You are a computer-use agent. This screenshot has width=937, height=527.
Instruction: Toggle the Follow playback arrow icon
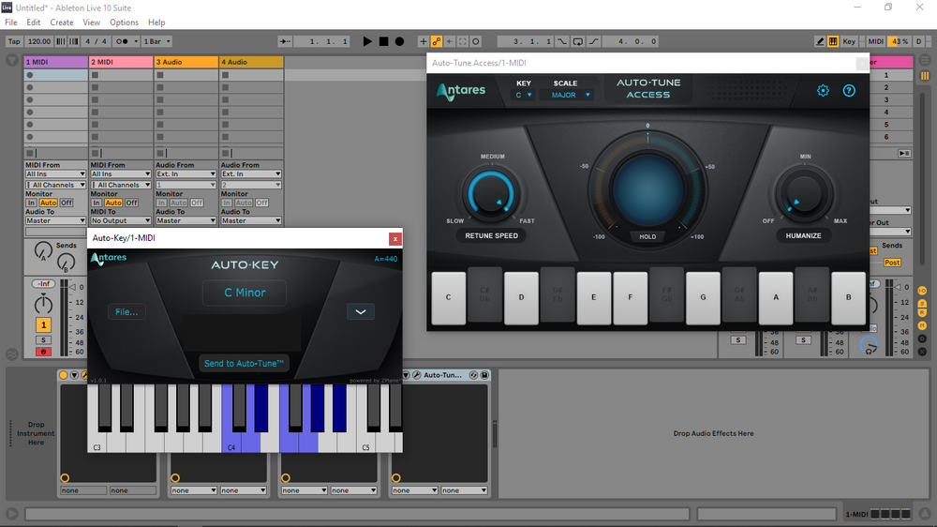tap(285, 41)
